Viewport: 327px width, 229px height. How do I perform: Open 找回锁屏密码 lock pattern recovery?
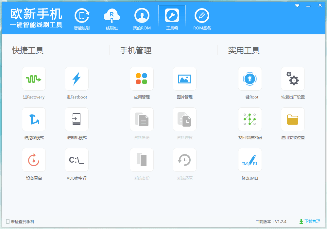click(250, 119)
